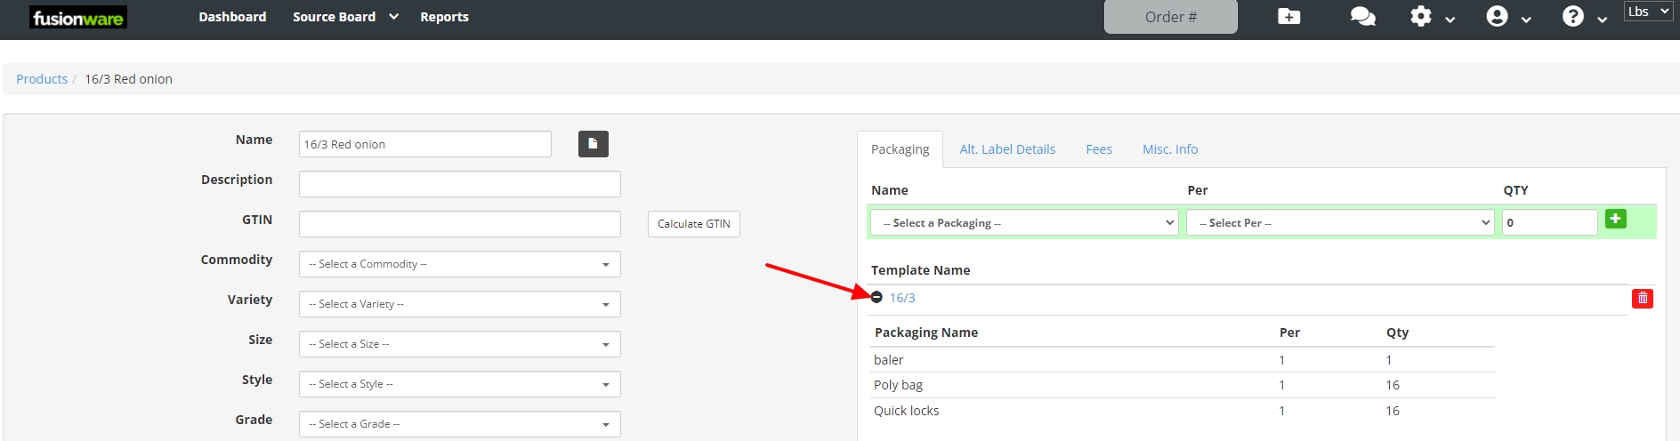Screen dimensions: 1680x441
Task: Click into the Description input field
Action: tap(459, 184)
